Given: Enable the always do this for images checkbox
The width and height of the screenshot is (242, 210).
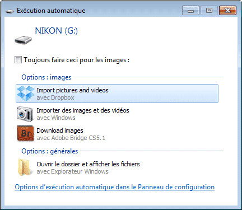Looking at the screenshot, I should coord(18,60).
